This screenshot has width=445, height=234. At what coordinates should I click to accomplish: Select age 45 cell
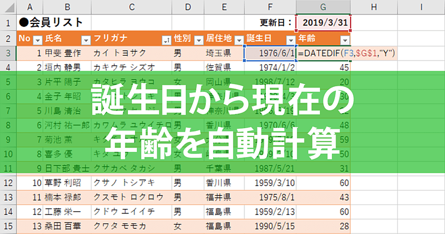[323, 67]
